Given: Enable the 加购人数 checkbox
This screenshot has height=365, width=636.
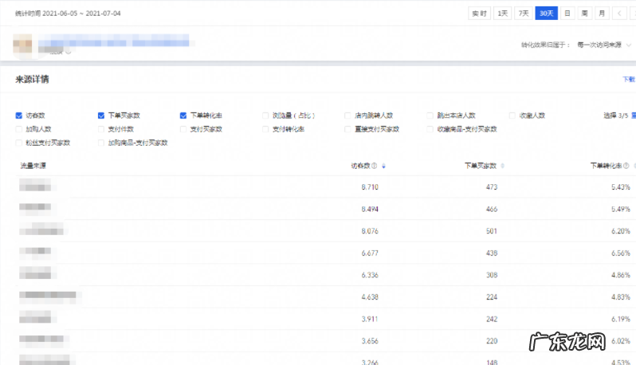Looking at the screenshot, I should click(18, 129).
